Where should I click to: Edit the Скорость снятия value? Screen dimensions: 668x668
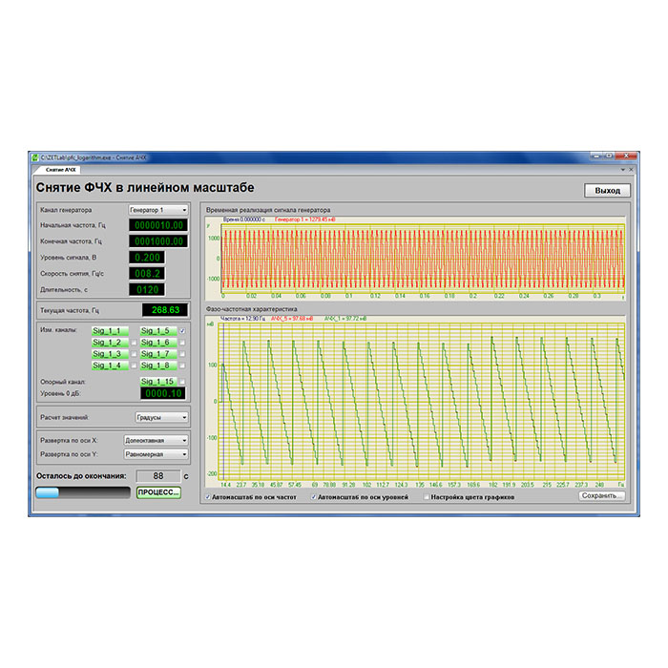pyautogui.click(x=147, y=274)
